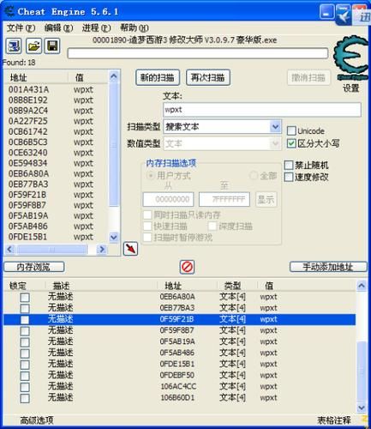Uncheck the 区分大小写 checkbox
This screenshot has width=371, height=429.
coord(291,143)
